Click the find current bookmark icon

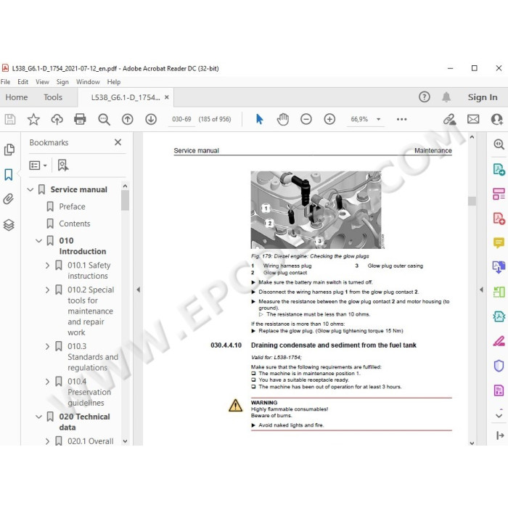coord(63,165)
